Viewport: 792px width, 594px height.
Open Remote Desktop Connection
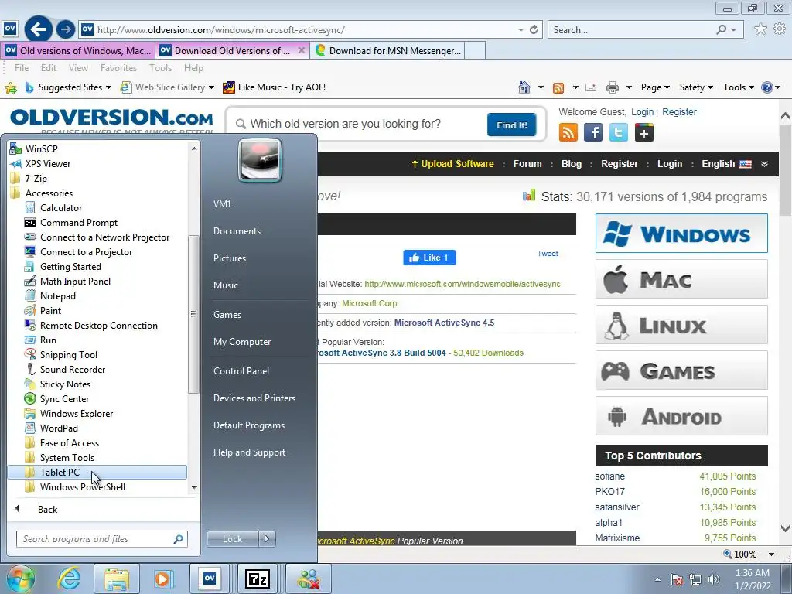[98, 326]
